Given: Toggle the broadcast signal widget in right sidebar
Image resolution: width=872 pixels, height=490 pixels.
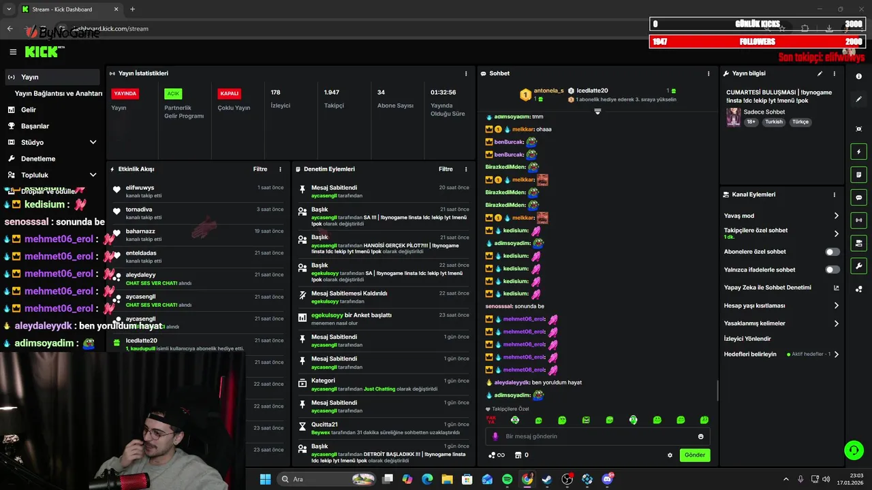Looking at the screenshot, I should 859,220.
